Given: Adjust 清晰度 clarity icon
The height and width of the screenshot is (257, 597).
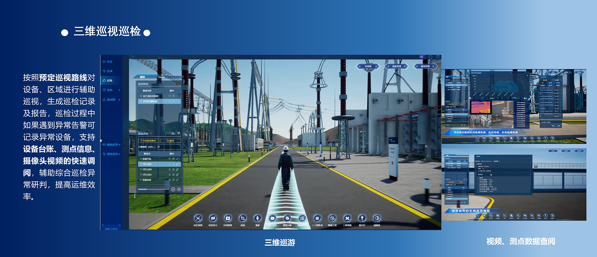Looking at the screenshot, I should [377, 218].
